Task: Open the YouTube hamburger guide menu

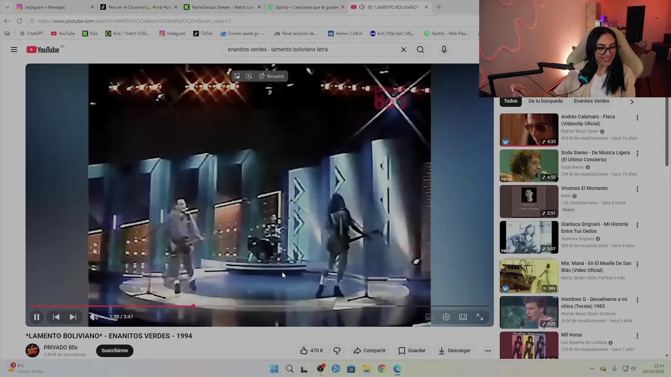Action: [x=14, y=49]
